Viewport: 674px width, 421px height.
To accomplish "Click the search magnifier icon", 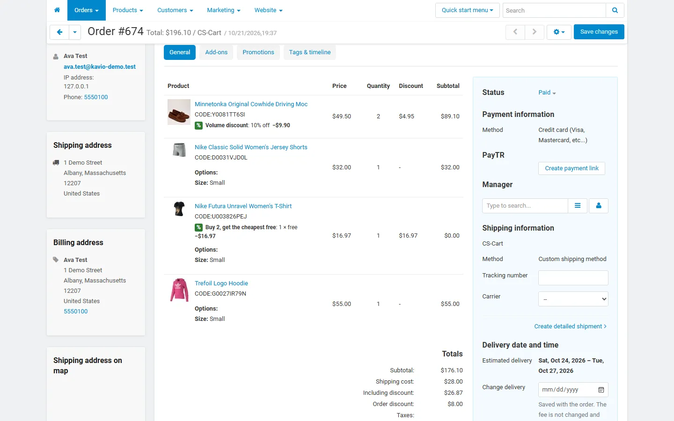I will pyautogui.click(x=615, y=10).
